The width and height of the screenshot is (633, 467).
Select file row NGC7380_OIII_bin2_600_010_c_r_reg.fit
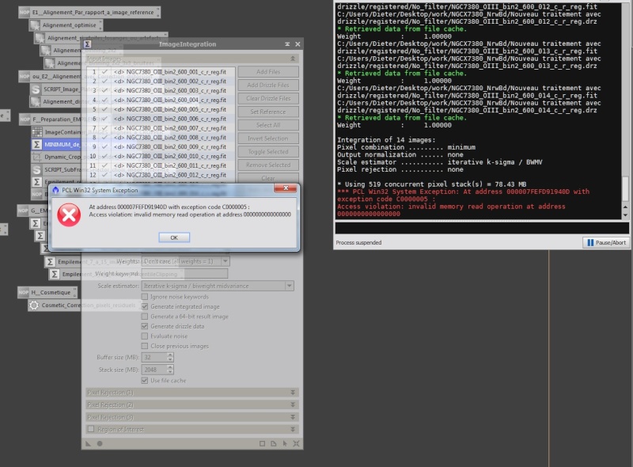pyautogui.click(x=161, y=157)
